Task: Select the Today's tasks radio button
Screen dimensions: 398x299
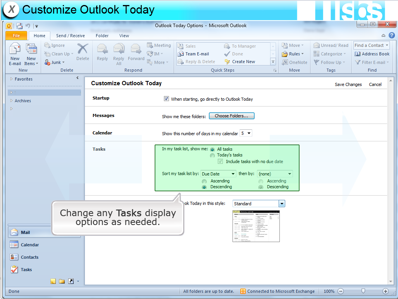Action: (212, 155)
